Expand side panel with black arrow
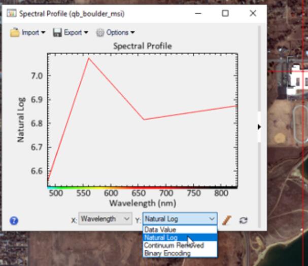This screenshot has width=308, height=266. point(259,127)
